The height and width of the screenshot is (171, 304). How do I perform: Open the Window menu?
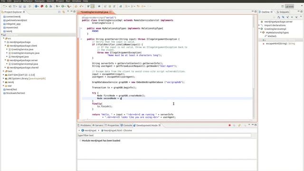76,1
